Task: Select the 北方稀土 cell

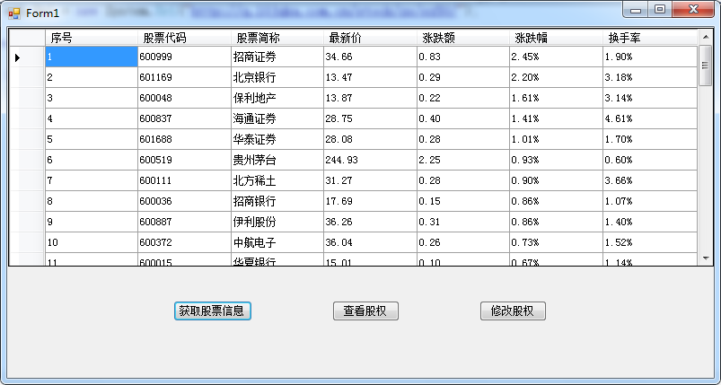Action: [x=277, y=180]
